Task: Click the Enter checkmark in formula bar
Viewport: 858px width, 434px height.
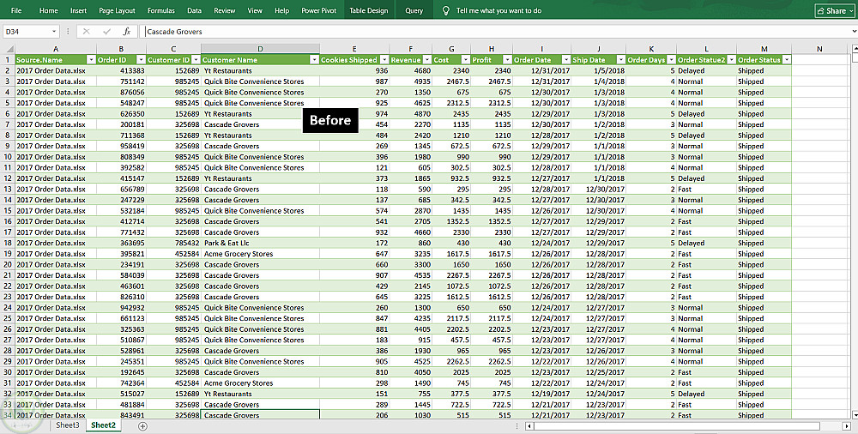Action: 106,32
